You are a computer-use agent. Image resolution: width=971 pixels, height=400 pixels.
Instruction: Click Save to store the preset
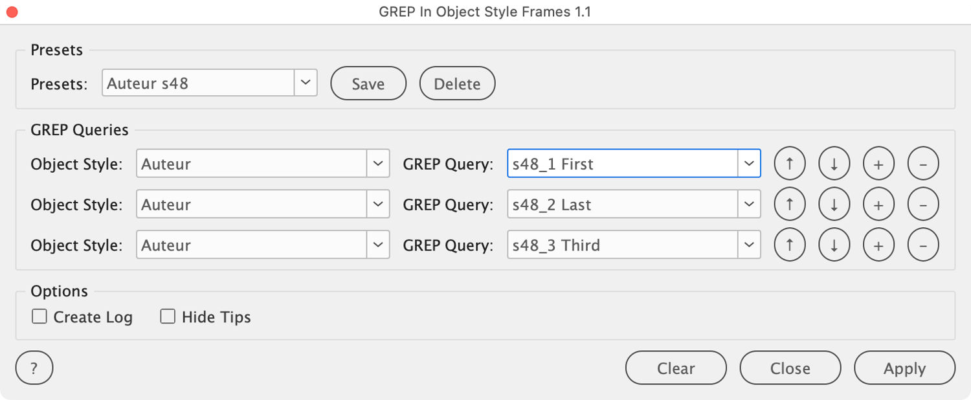coord(368,84)
